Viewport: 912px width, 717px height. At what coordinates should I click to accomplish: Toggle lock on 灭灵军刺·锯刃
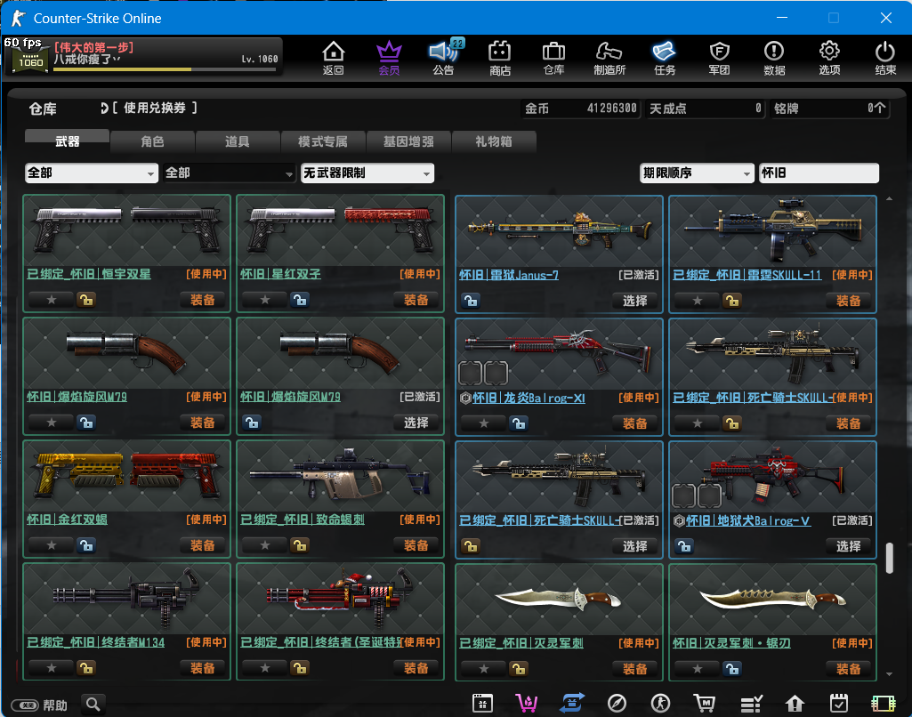point(732,669)
